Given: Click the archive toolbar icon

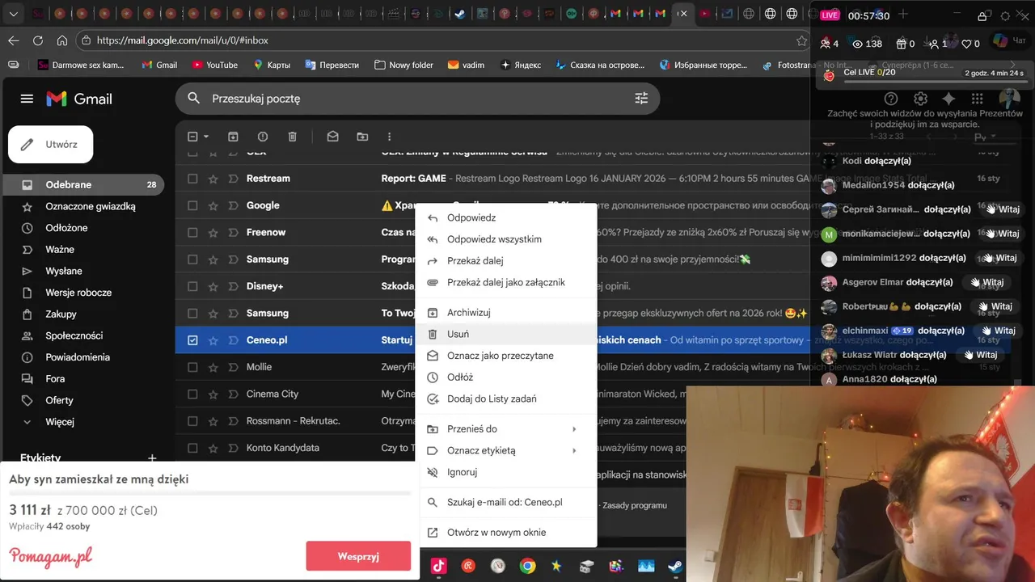Looking at the screenshot, I should pyautogui.click(x=233, y=137).
